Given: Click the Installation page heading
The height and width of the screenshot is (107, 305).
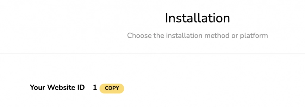Looking at the screenshot, I should [x=197, y=18].
